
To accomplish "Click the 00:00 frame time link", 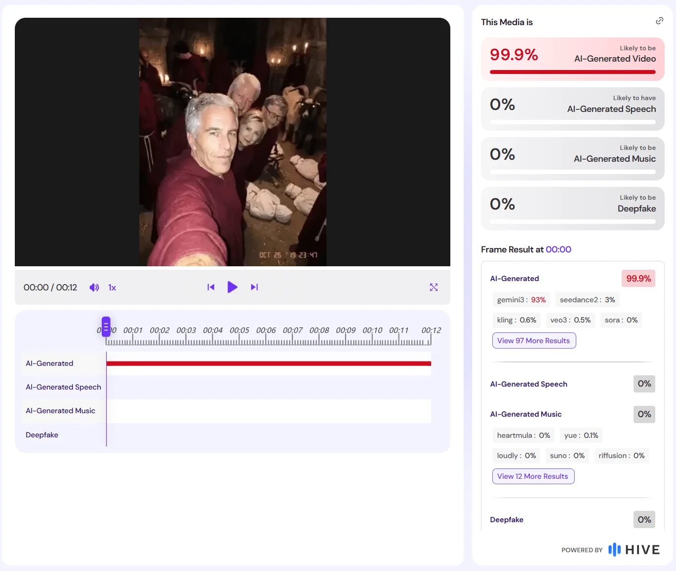I will (558, 250).
